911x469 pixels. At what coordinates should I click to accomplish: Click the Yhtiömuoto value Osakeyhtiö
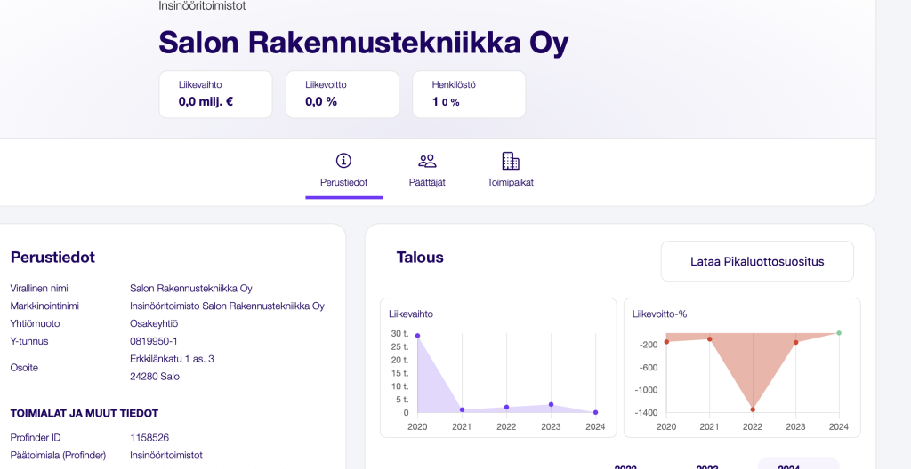tap(154, 324)
